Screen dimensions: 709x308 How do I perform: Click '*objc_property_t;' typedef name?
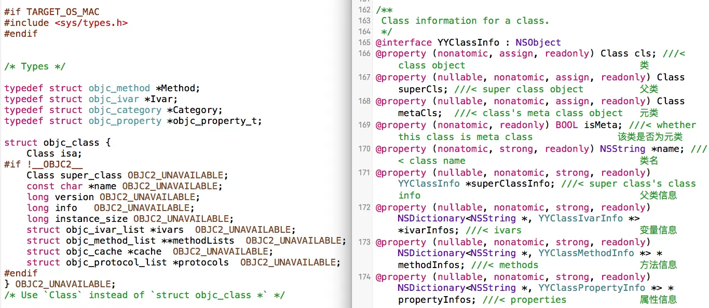click(215, 121)
